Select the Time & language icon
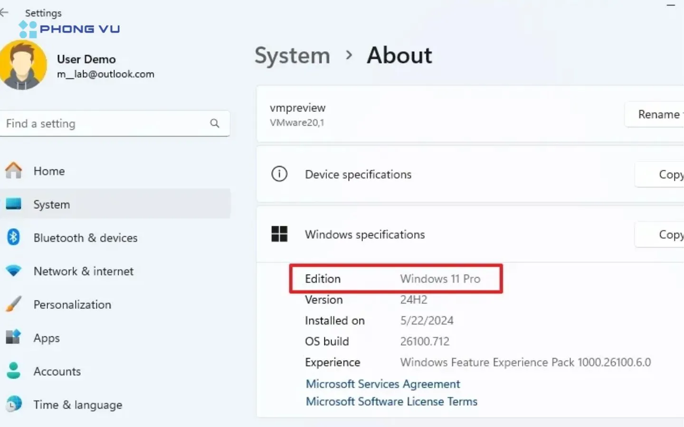This screenshot has height=427, width=684. (x=14, y=404)
